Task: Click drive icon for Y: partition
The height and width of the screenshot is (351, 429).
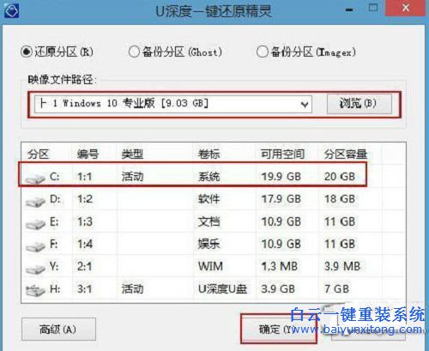Action: click(x=35, y=269)
